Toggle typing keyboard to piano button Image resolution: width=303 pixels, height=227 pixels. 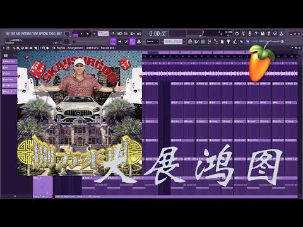[x=114, y=42]
